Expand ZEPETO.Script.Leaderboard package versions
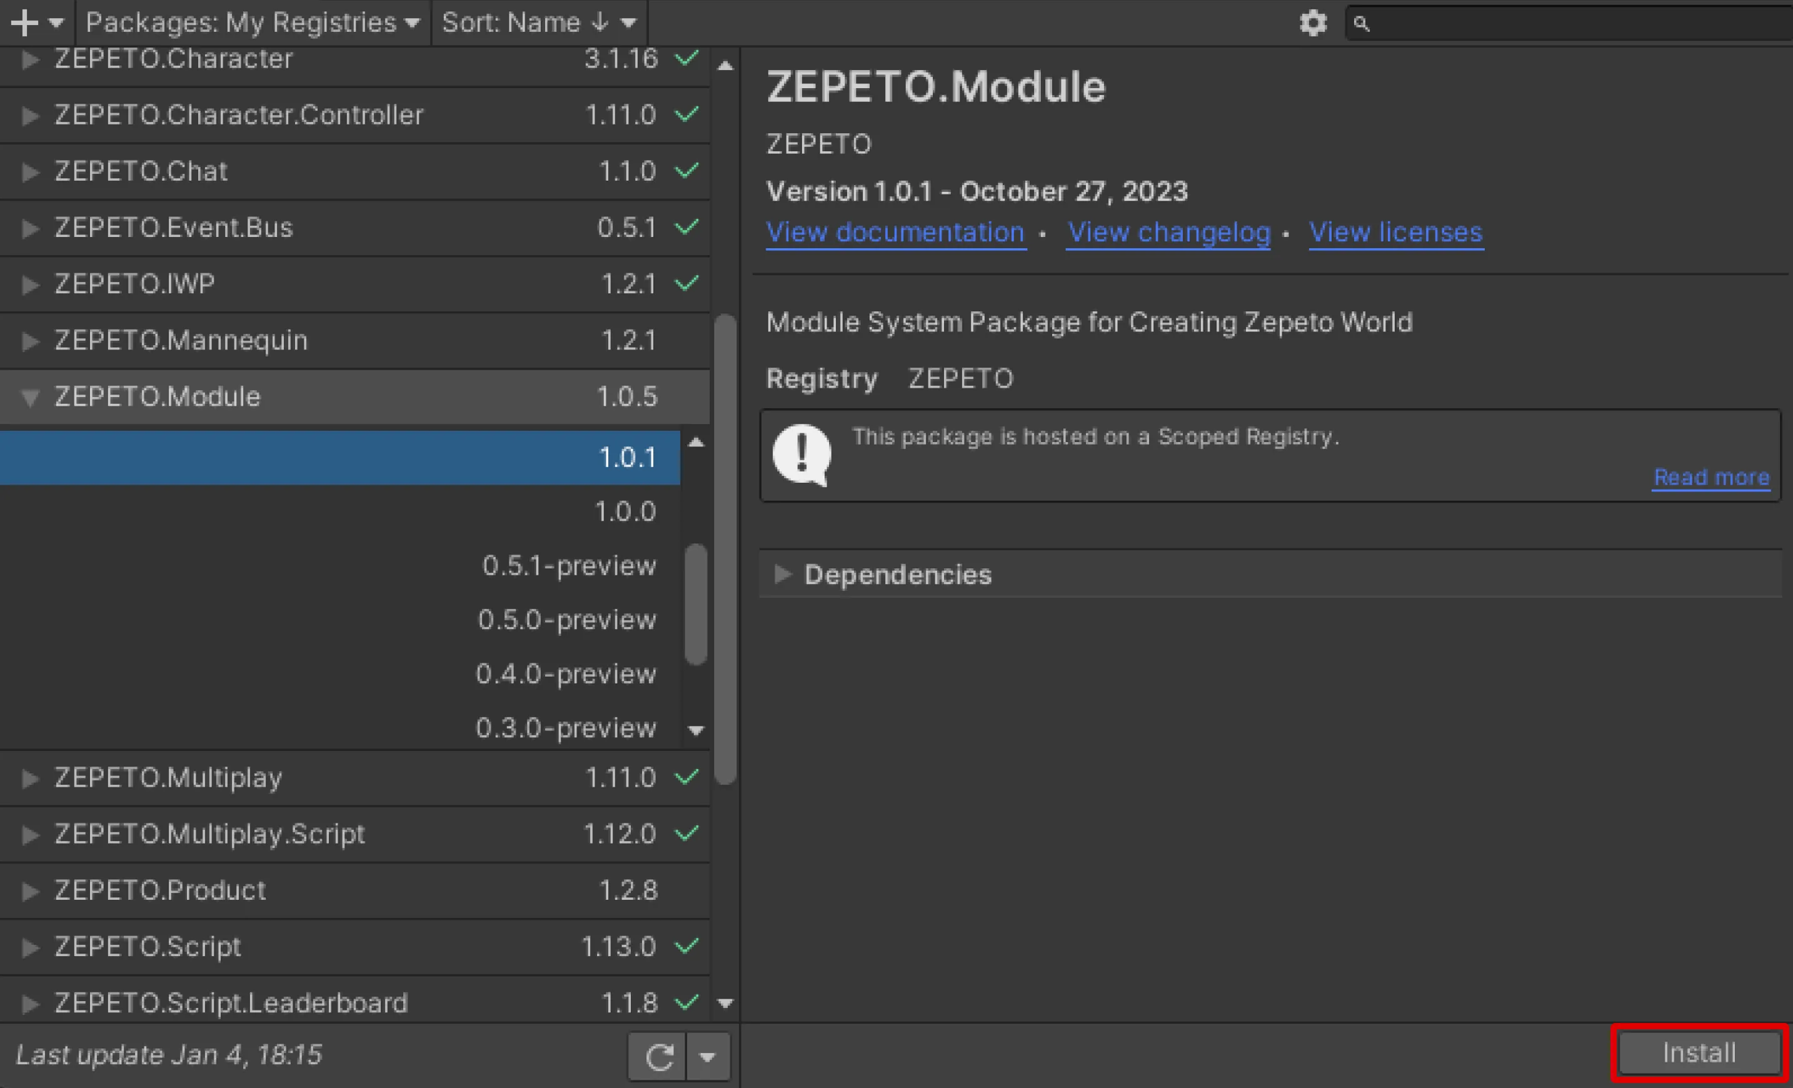The width and height of the screenshot is (1793, 1088). click(30, 1004)
